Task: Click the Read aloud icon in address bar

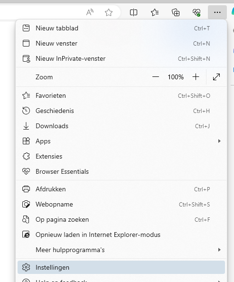Action: (90, 12)
